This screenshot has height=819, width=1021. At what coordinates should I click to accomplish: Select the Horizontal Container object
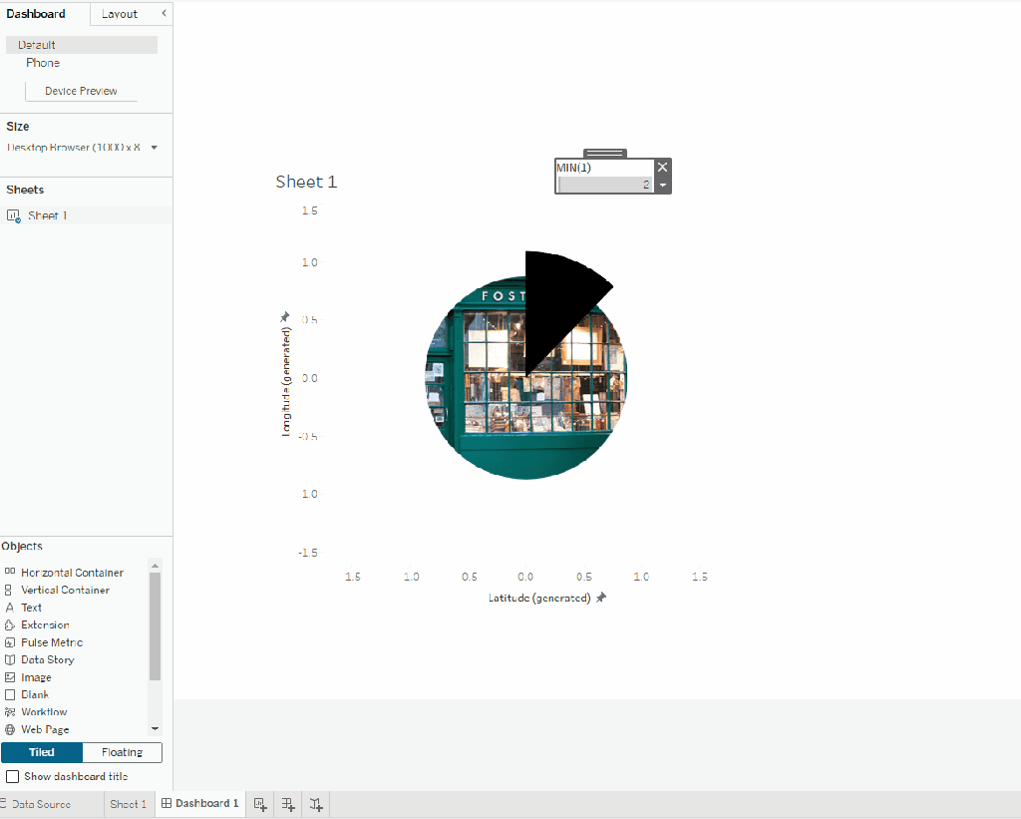point(72,573)
